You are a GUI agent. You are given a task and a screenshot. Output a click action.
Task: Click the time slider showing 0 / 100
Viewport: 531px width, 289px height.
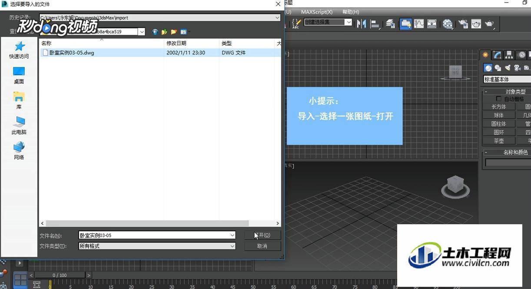click(x=60, y=275)
